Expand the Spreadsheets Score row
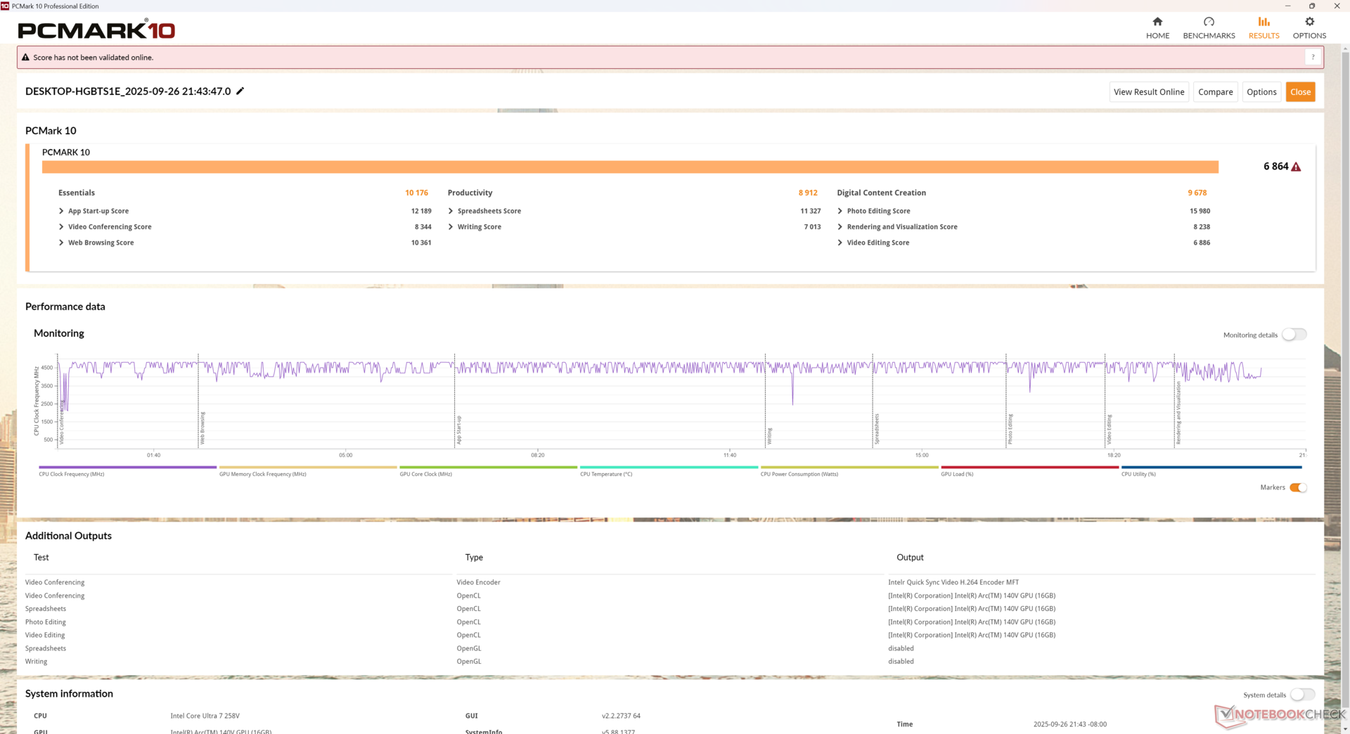1350x734 pixels. (451, 211)
